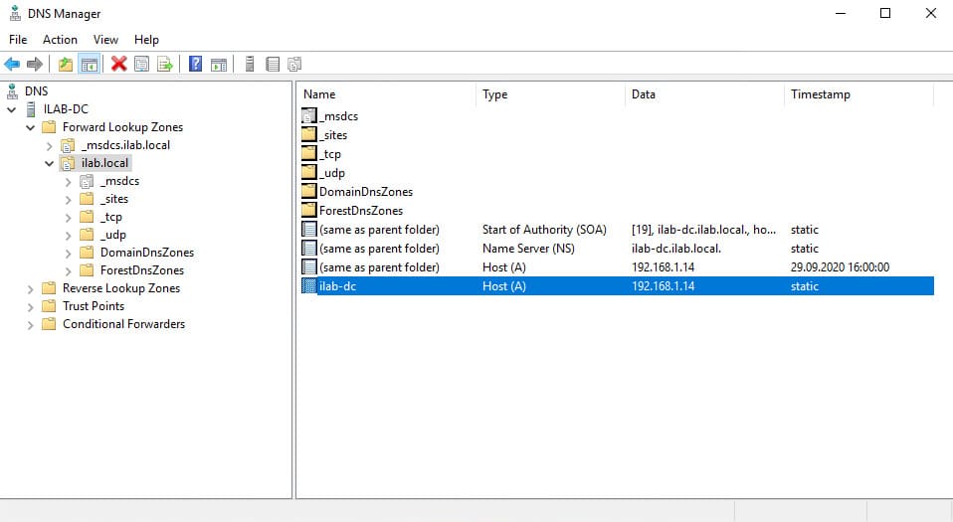Click the blue Back arrow in toolbar
The height and width of the screenshot is (522, 953).
12,65
